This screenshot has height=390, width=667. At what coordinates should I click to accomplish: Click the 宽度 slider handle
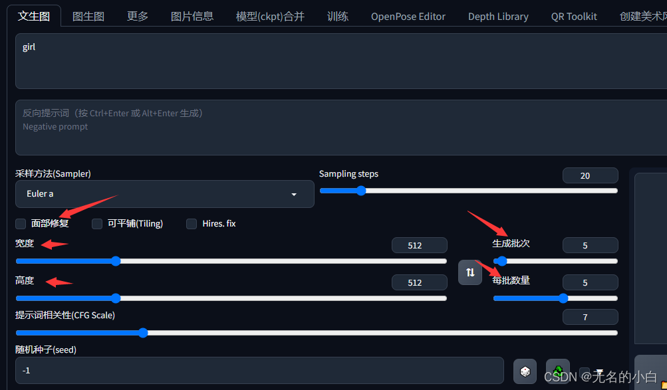click(116, 261)
